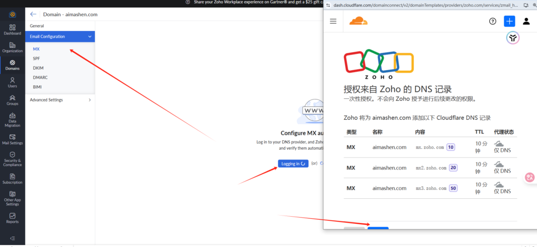The height and width of the screenshot is (247, 537).
Task: Click site info icon in Cloudflare address bar
Action: coord(328,5)
